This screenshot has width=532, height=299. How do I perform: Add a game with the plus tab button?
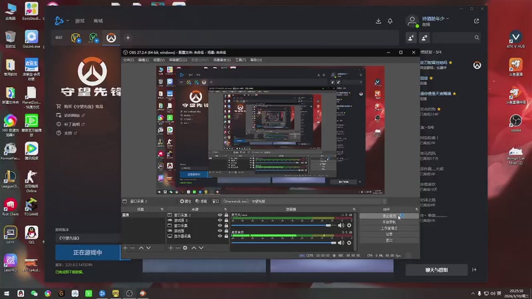coord(128,38)
